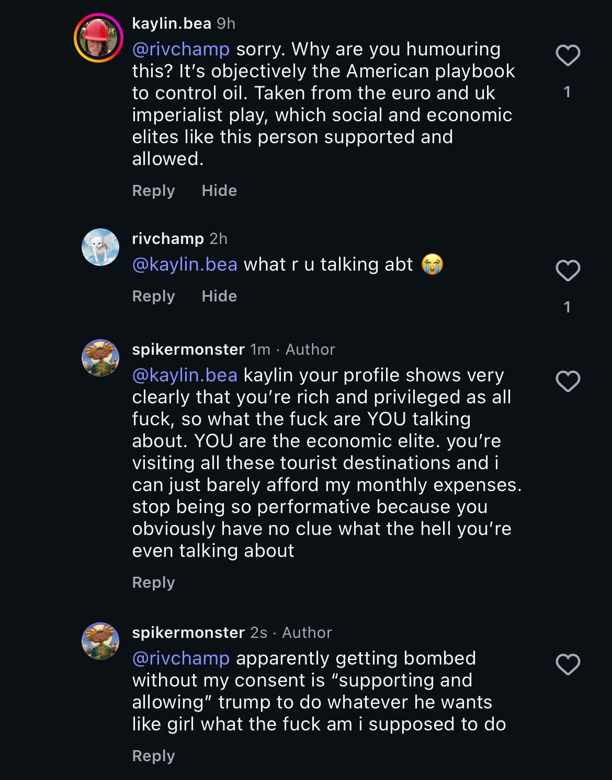Viewport: 612px width, 780px height.
Task: Hide rivchamp's comment
Action: point(219,296)
